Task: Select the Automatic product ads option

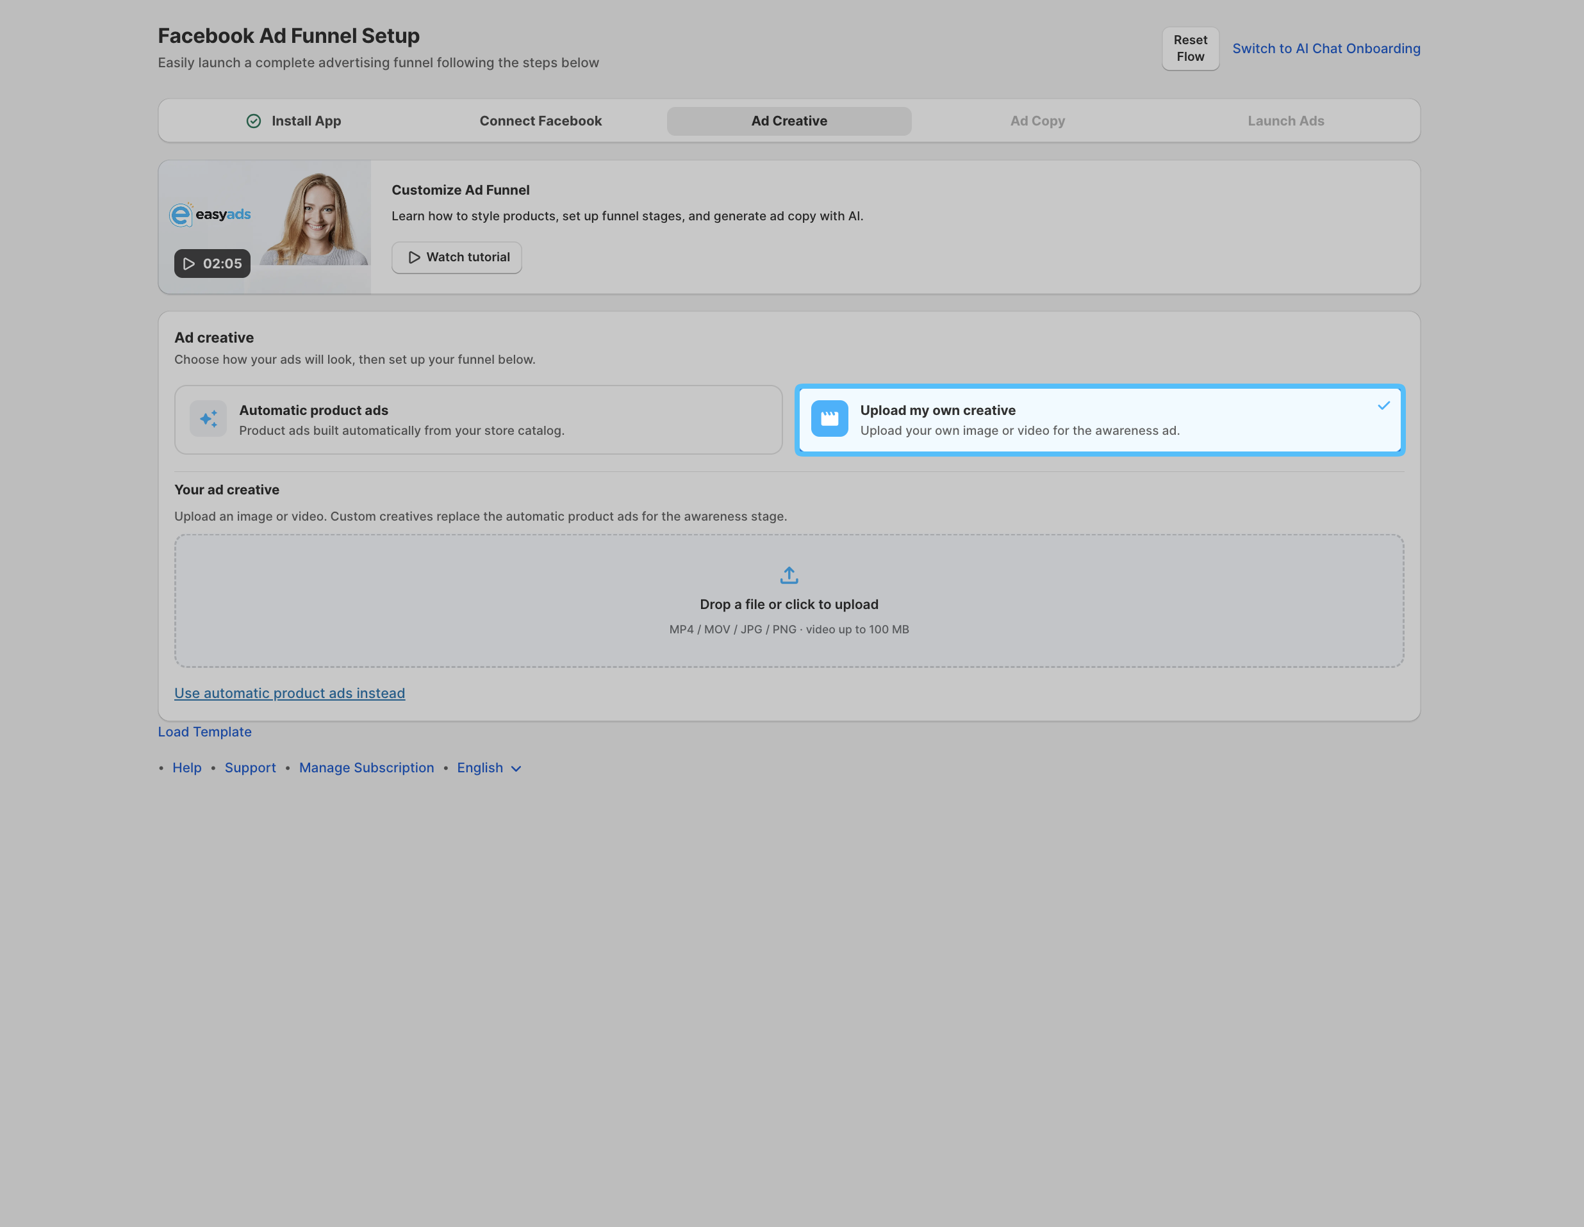Action: [x=478, y=419]
